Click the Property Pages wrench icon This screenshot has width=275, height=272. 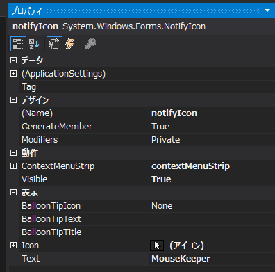90,44
